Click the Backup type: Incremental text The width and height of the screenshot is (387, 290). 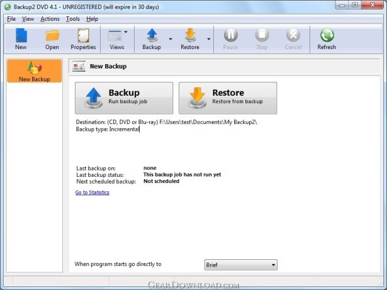point(108,129)
